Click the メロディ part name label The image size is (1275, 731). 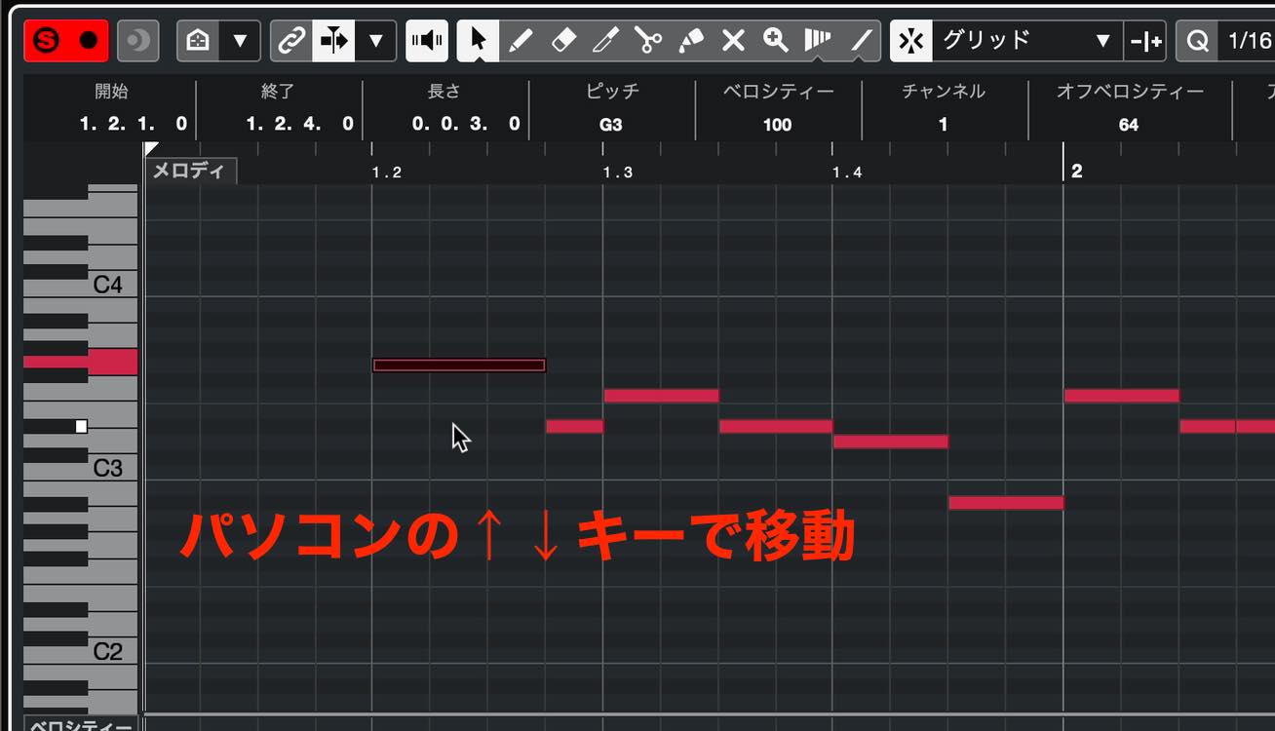(x=190, y=172)
